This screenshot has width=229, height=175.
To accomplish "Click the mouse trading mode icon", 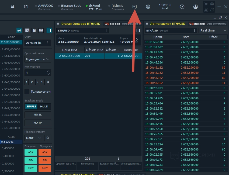I will tap(34, 30).
